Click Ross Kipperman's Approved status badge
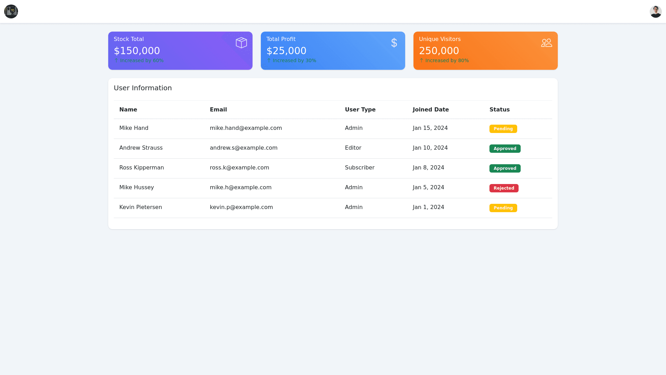This screenshot has height=375, width=666. [505, 168]
